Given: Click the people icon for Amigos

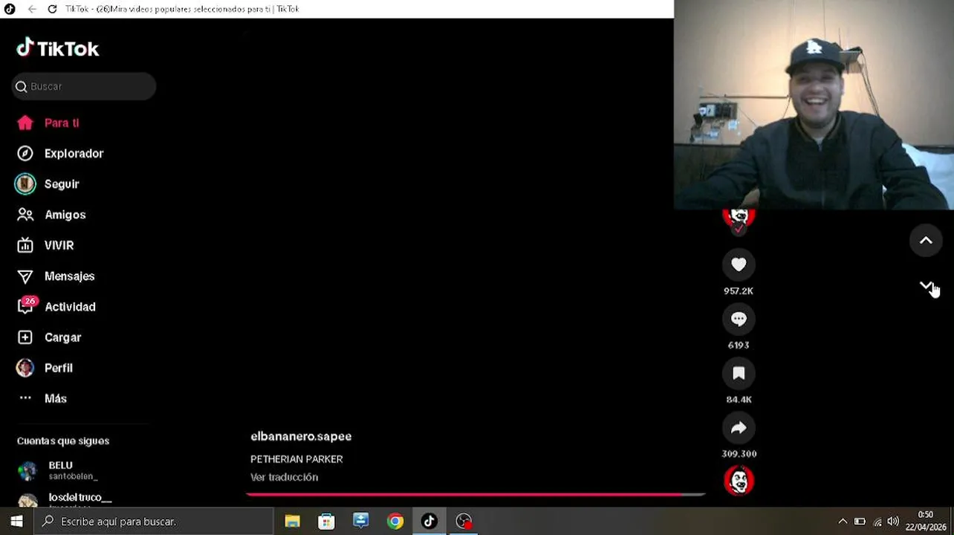Looking at the screenshot, I should coord(25,215).
